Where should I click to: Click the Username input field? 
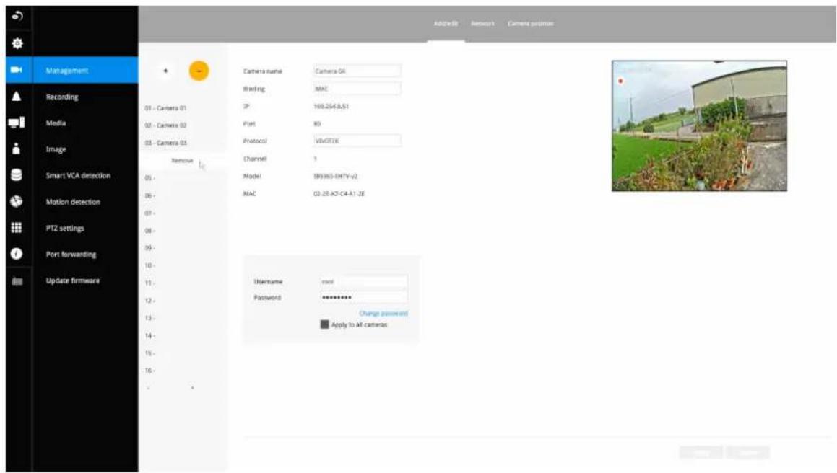point(364,281)
